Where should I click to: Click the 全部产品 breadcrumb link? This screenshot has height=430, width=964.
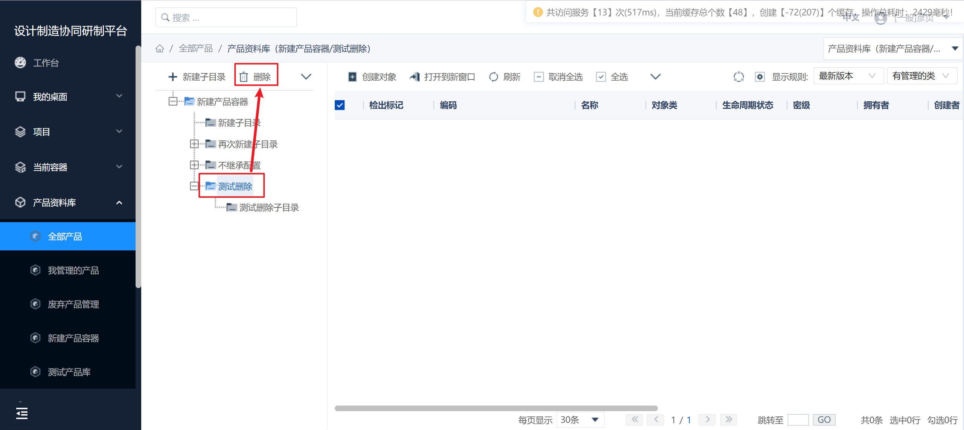pos(196,49)
